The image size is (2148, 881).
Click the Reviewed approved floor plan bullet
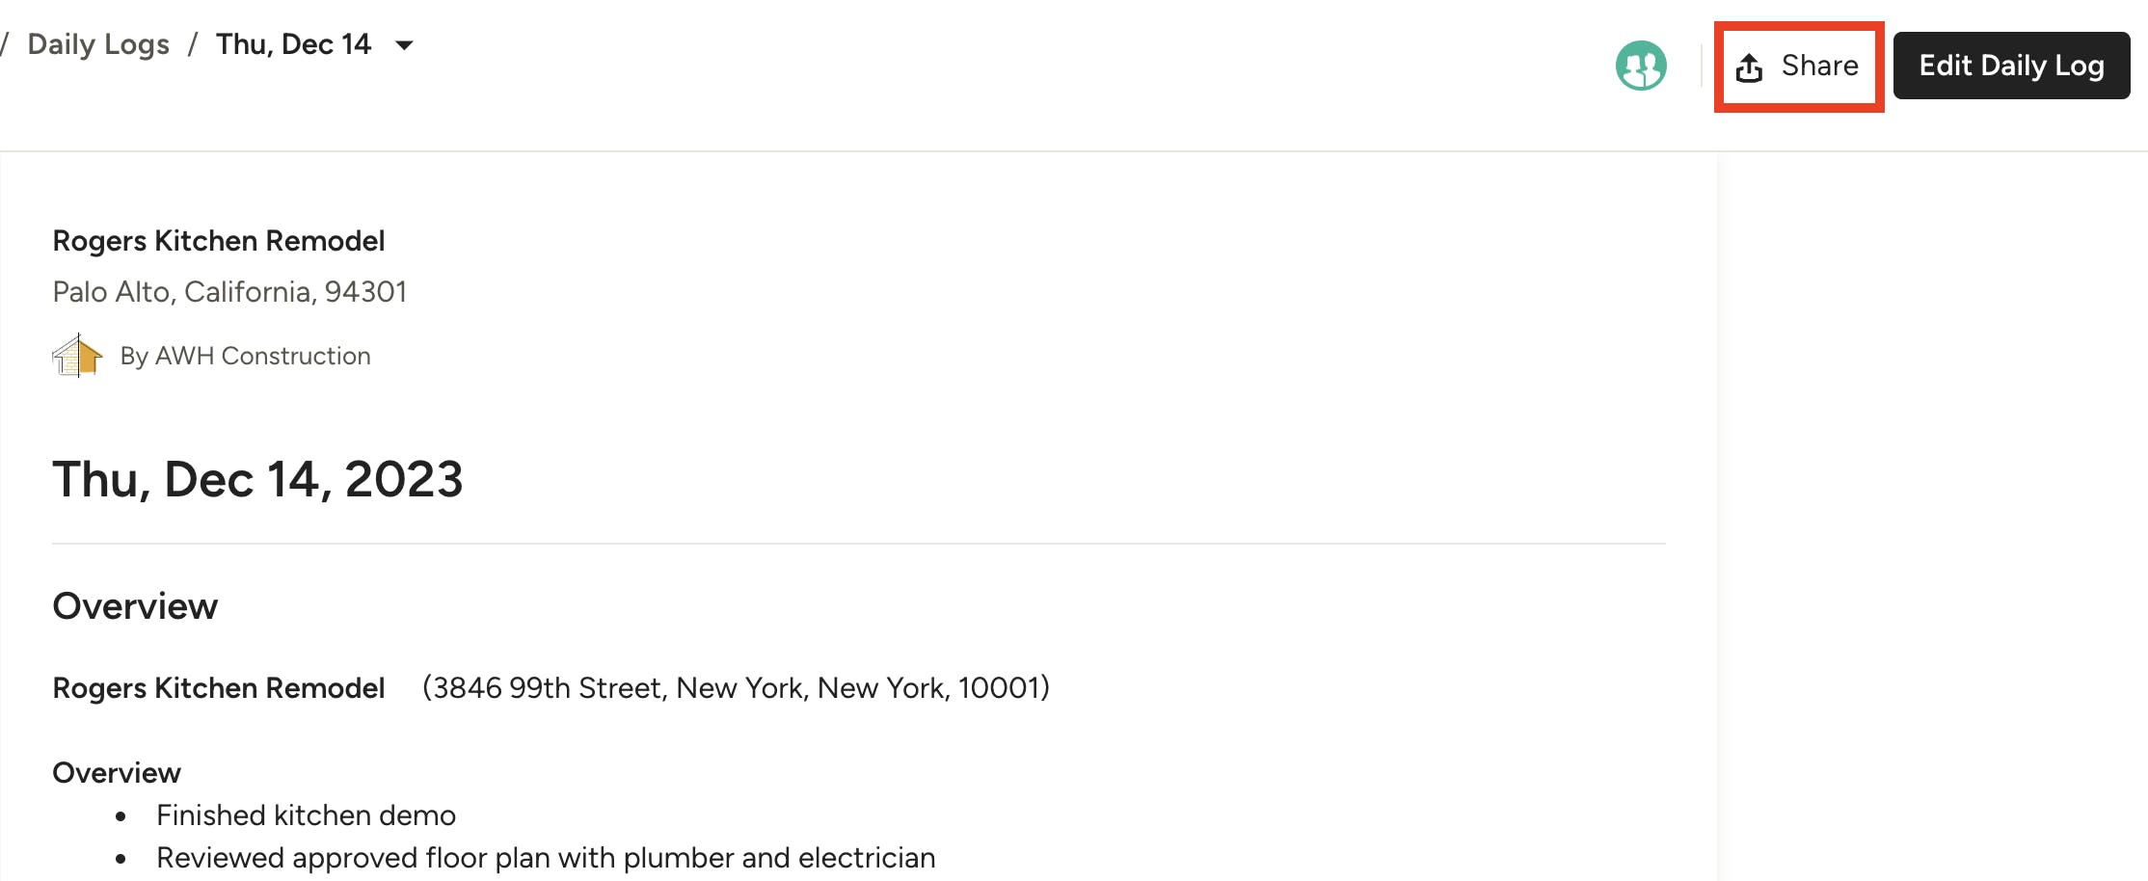click(x=546, y=858)
